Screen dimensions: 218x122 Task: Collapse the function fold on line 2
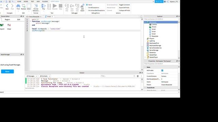point(30,21)
